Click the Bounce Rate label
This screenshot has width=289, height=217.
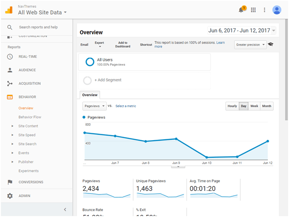pos(92,210)
